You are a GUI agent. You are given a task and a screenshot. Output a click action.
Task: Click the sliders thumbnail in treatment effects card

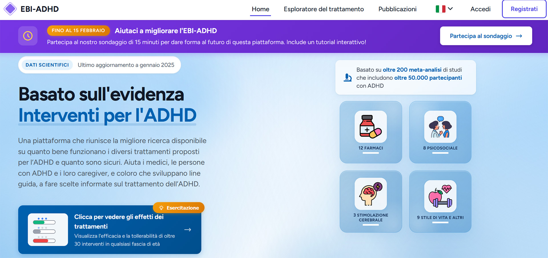(x=48, y=230)
